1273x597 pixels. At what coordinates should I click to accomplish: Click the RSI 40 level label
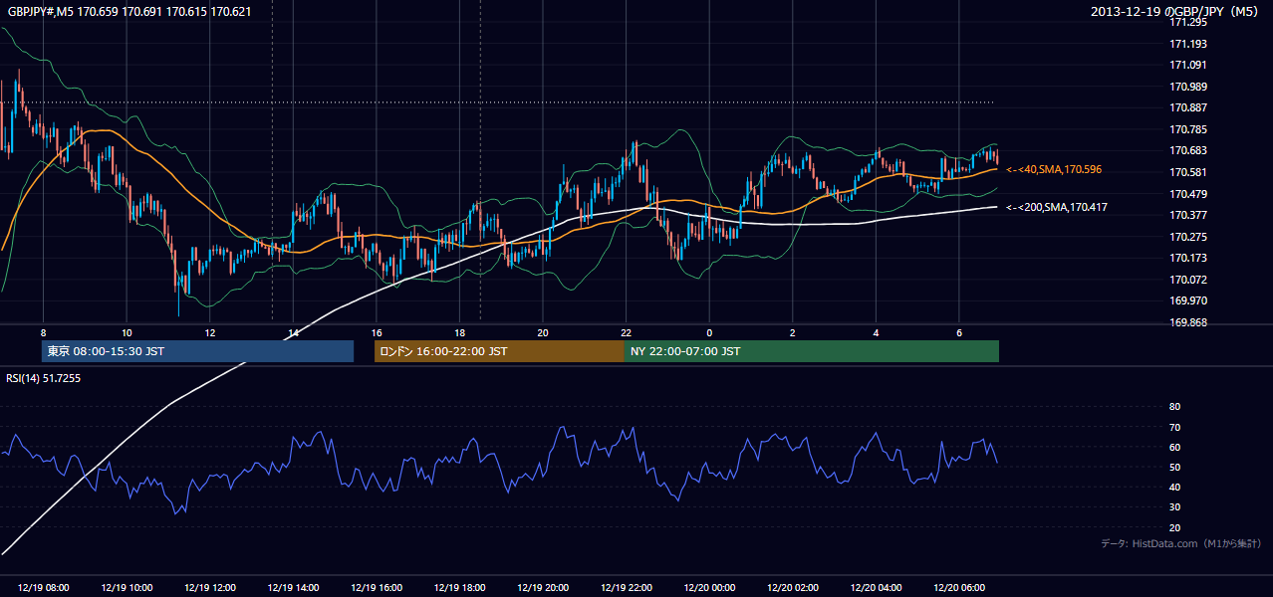click(x=1174, y=487)
